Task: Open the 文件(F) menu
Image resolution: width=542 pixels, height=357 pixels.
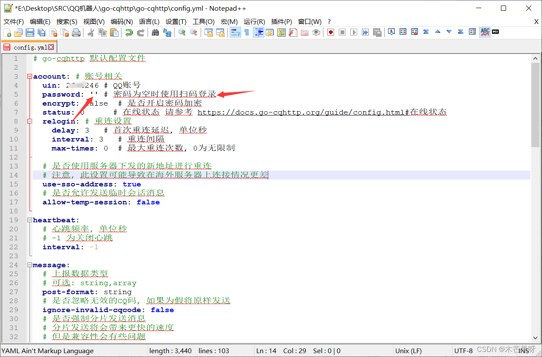Action: 14,21
